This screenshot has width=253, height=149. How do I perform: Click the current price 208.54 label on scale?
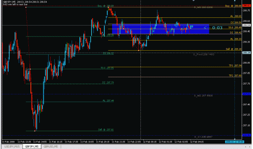click(247, 25)
